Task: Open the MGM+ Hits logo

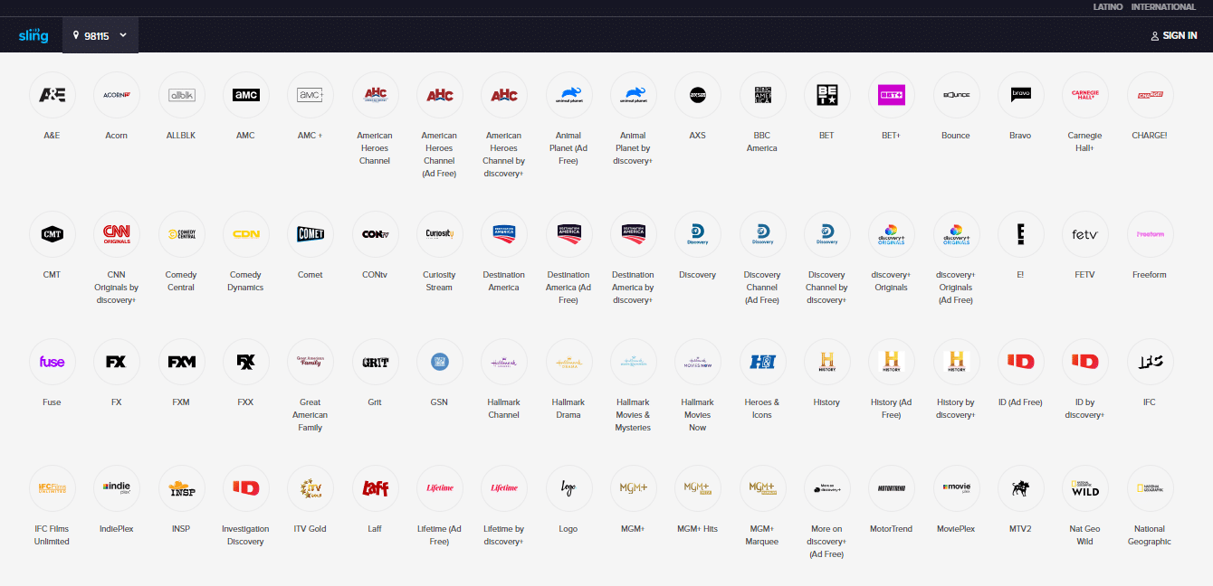Action: coord(698,488)
